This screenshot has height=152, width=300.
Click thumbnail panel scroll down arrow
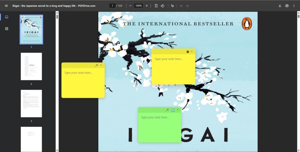tap(57, 151)
